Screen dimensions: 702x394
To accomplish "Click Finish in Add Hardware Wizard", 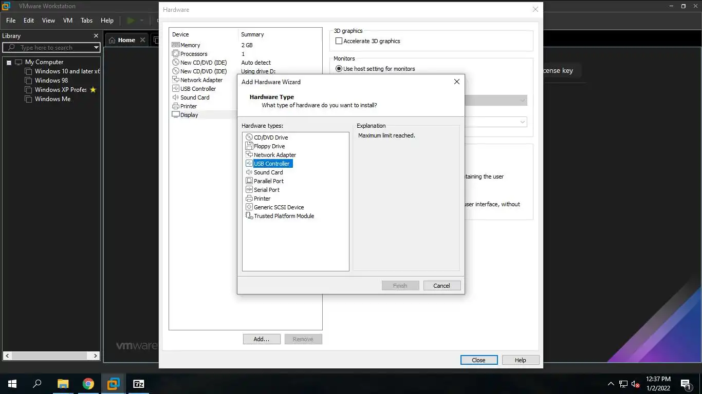I will (x=400, y=286).
